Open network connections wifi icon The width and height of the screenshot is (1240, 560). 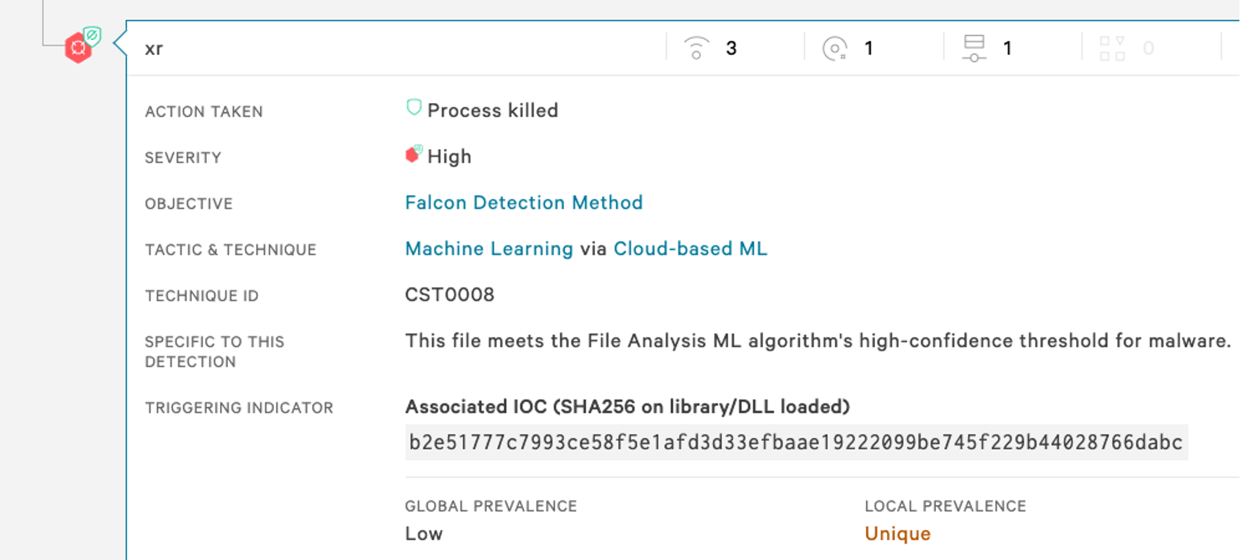point(696,48)
